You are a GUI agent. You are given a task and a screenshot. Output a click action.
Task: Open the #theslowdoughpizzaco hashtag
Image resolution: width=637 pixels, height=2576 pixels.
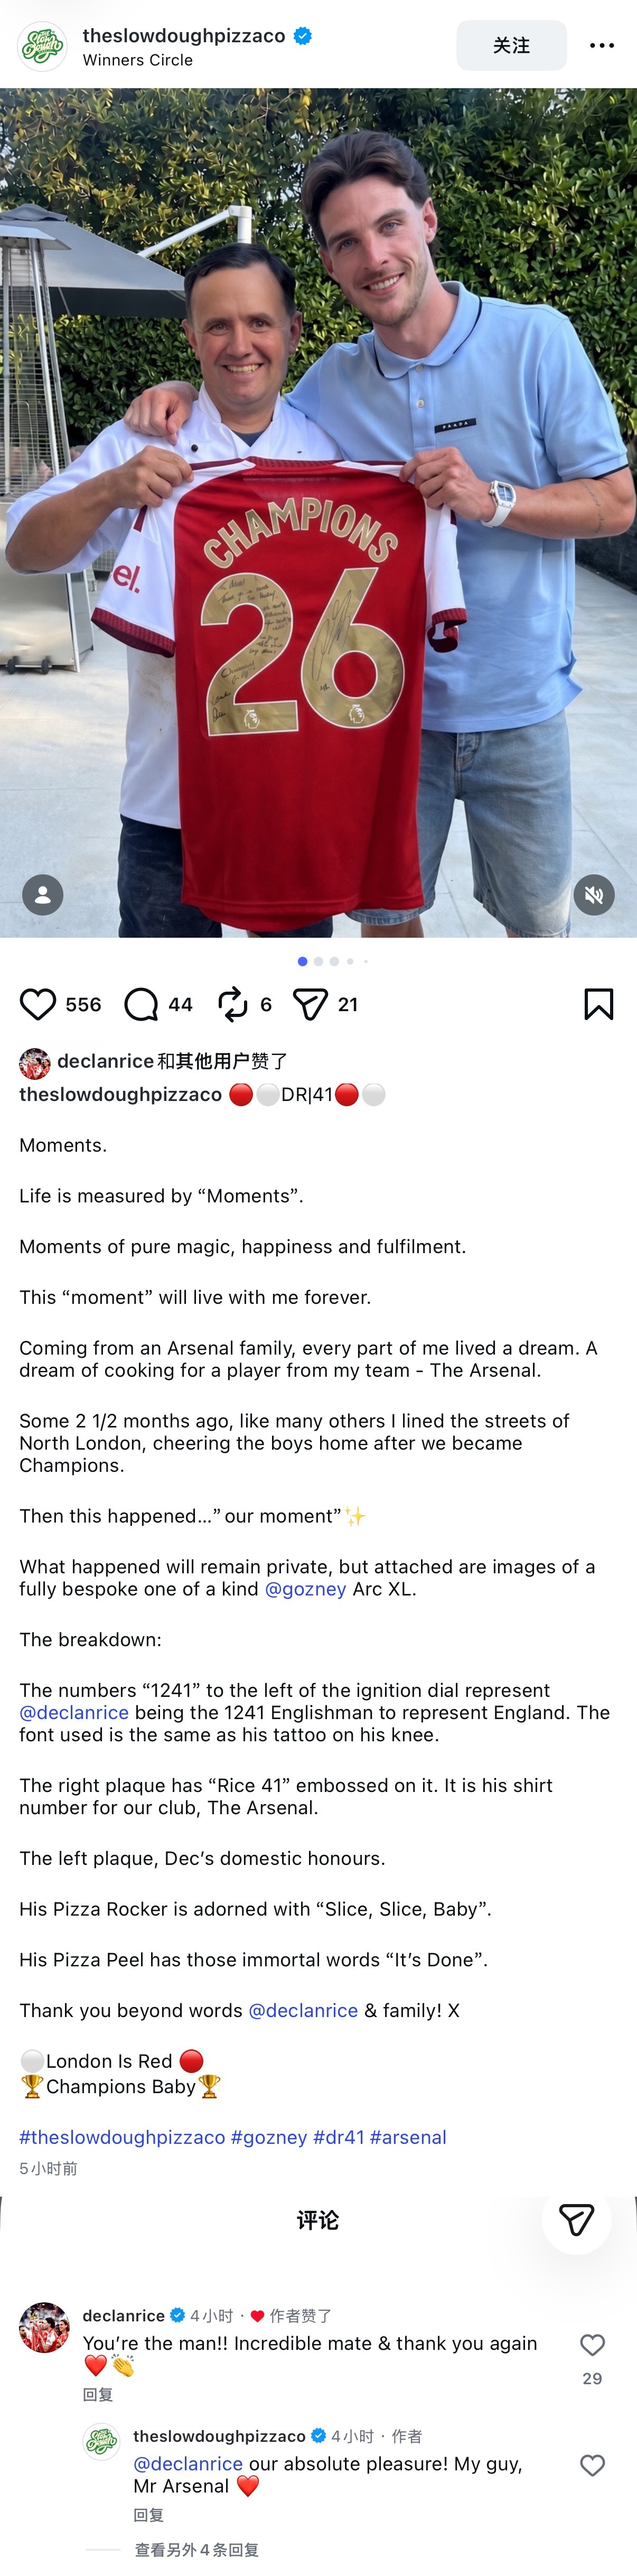[122, 2137]
